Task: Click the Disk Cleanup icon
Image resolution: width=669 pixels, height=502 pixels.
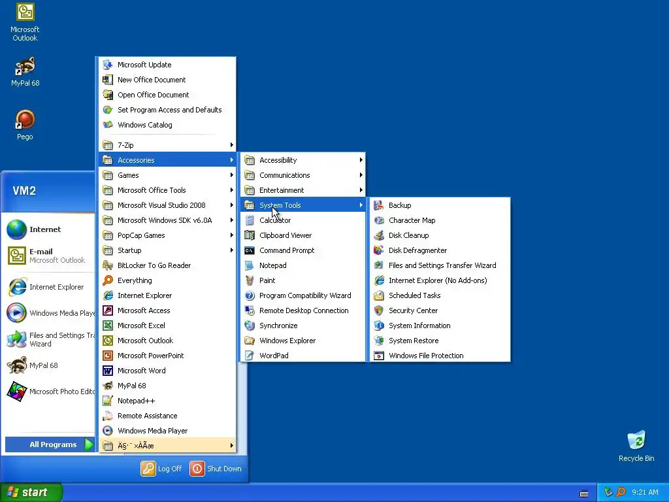Action: click(378, 235)
